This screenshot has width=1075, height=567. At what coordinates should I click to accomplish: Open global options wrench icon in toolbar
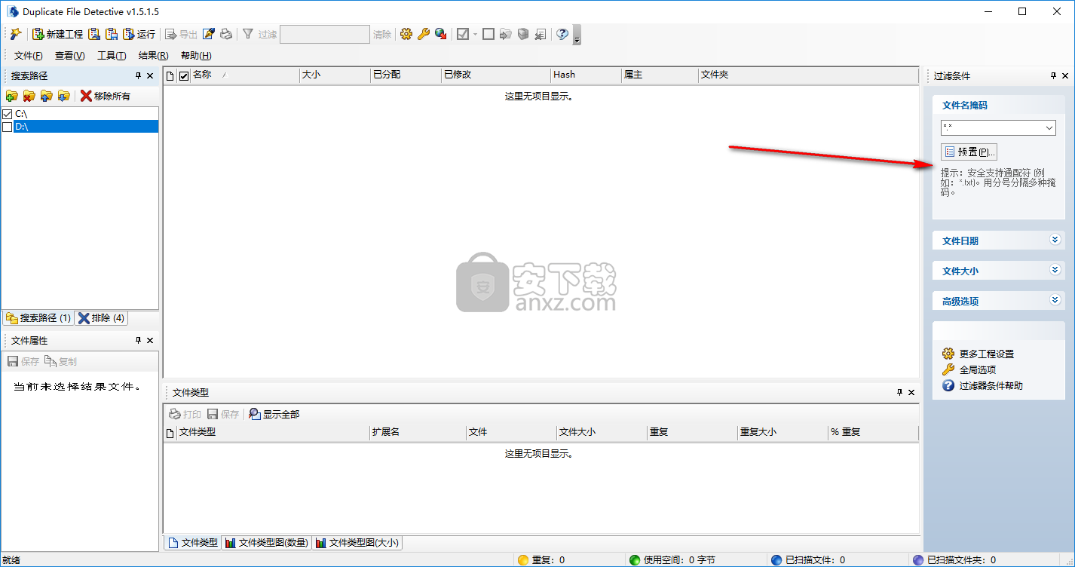click(423, 34)
